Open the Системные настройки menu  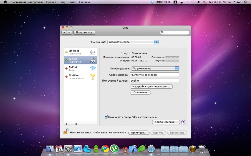point(27,2)
